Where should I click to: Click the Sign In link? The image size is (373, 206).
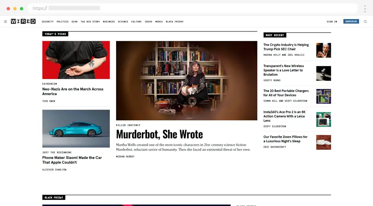tap(332, 22)
